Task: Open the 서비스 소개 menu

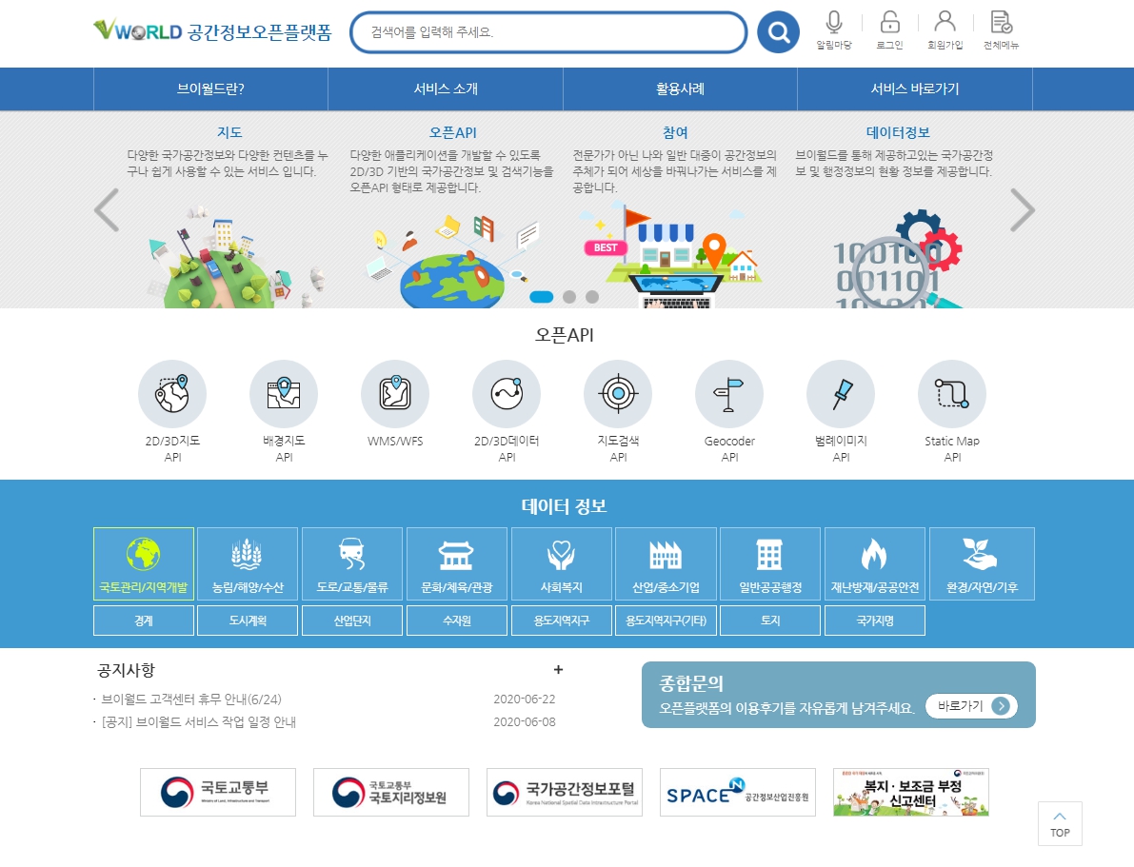Action: click(446, 89)
